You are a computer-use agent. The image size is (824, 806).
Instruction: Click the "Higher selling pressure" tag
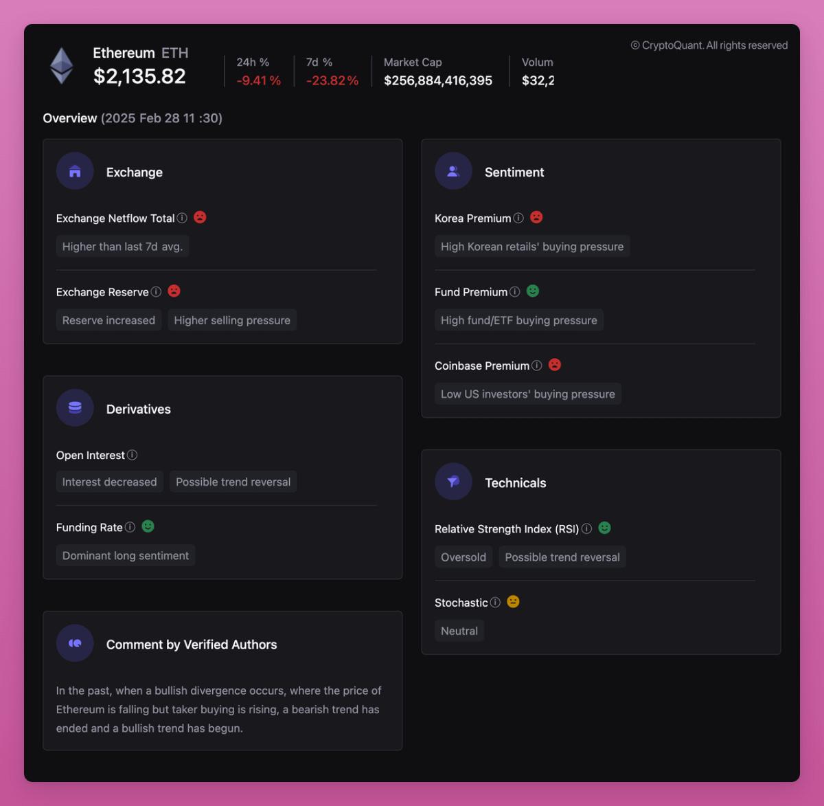232,320
